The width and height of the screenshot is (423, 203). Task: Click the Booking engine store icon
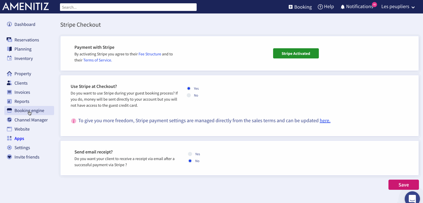point(9,111)
